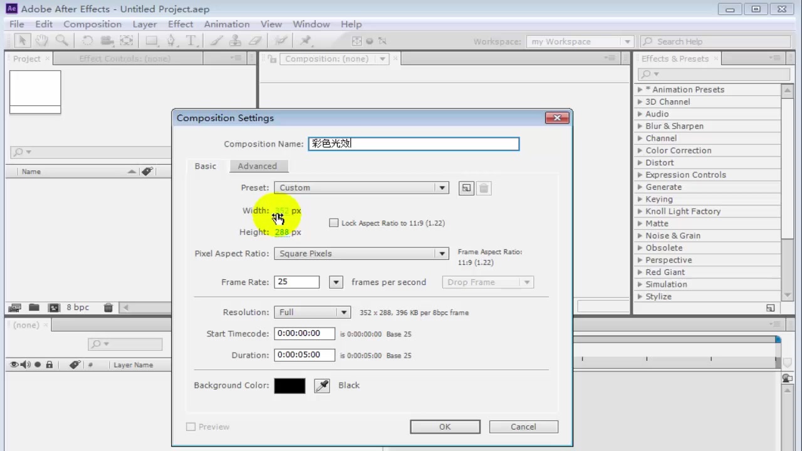
Task: Open the Composition menu
Action: 92,24
